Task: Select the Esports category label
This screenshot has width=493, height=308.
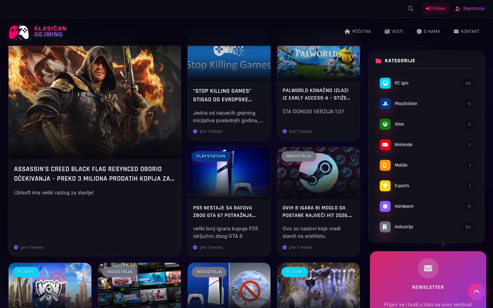Action: tap(402, 186)
